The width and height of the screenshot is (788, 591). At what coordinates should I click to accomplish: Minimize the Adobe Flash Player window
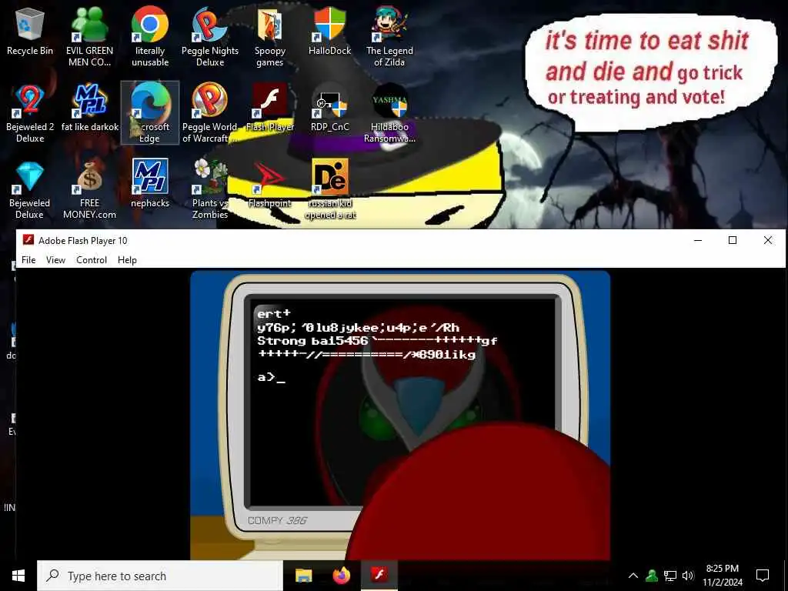tap(697, 240)
